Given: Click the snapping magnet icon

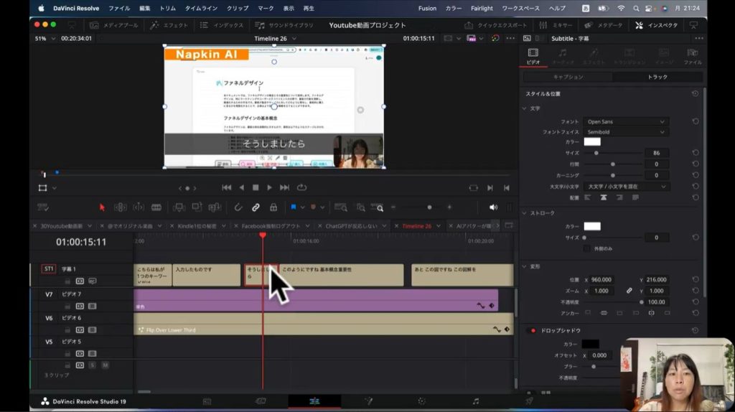Looking at the screenshot, I should 238,207.
